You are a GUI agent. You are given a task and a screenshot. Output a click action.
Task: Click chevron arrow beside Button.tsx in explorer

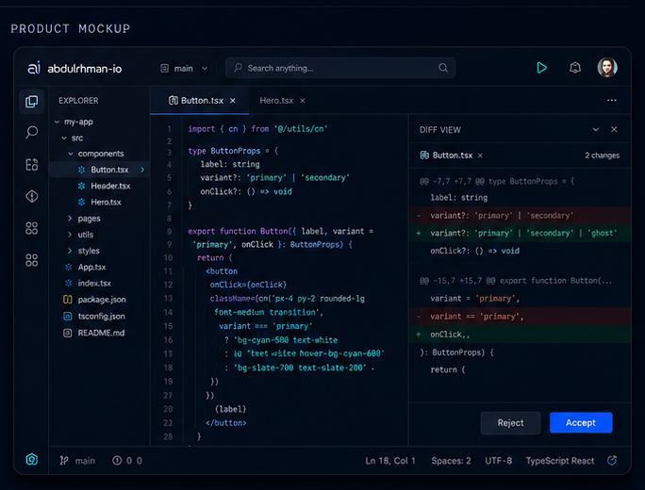[x=142, y=170]
